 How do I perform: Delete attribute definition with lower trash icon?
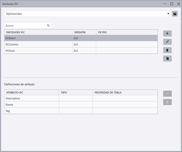coord(167,102)
